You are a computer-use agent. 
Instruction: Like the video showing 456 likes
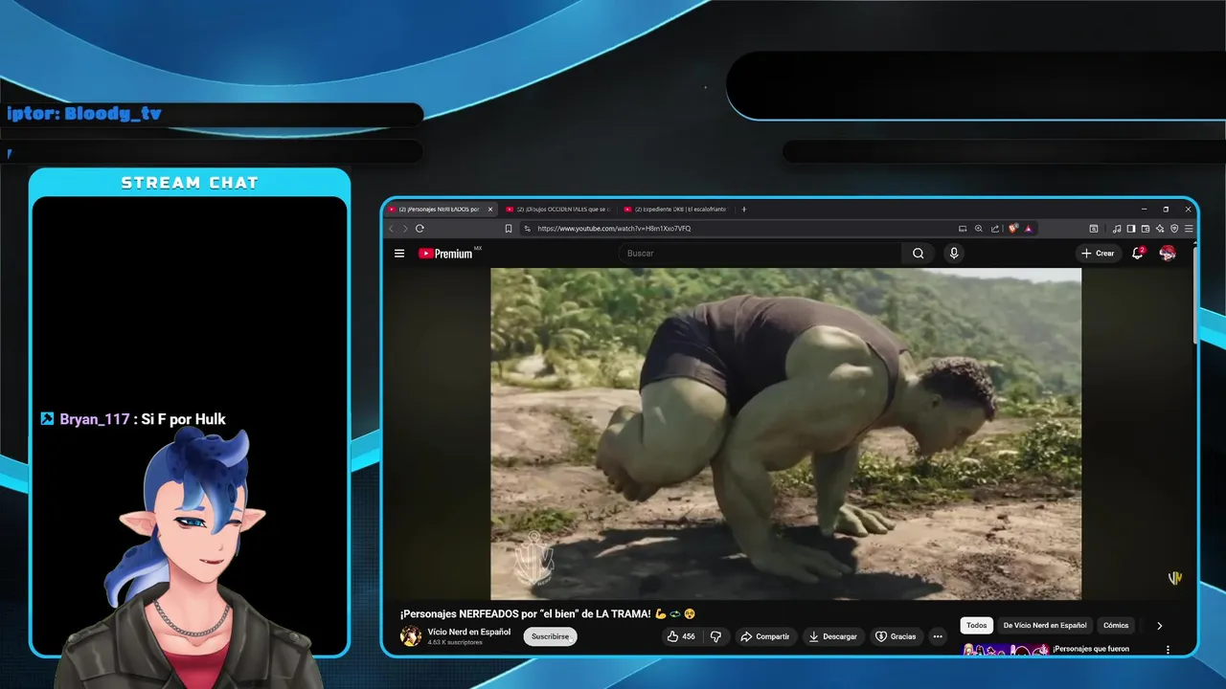pos(681,636)
